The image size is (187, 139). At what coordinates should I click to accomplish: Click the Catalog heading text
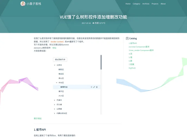133,39
